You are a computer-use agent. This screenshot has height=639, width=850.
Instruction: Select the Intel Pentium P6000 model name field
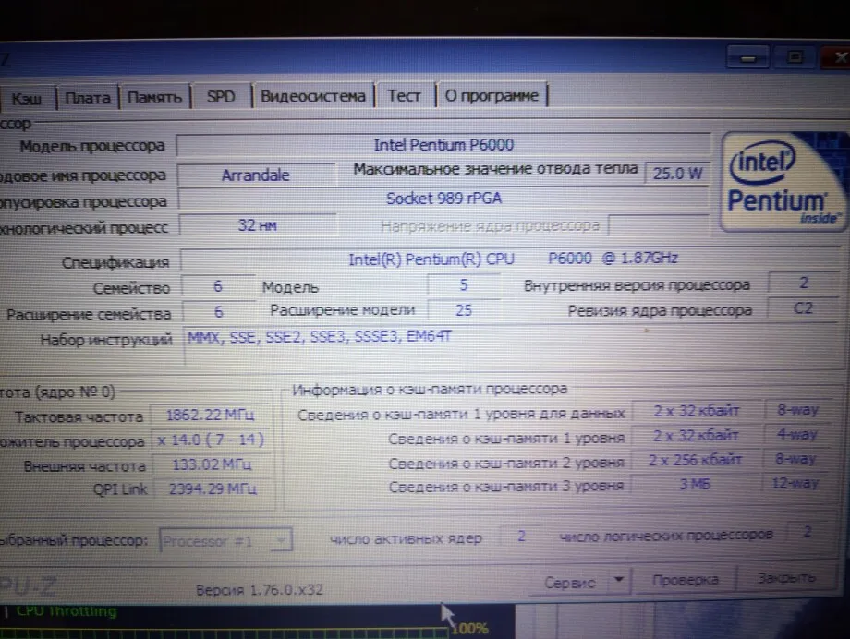click(x=443, y=145)
